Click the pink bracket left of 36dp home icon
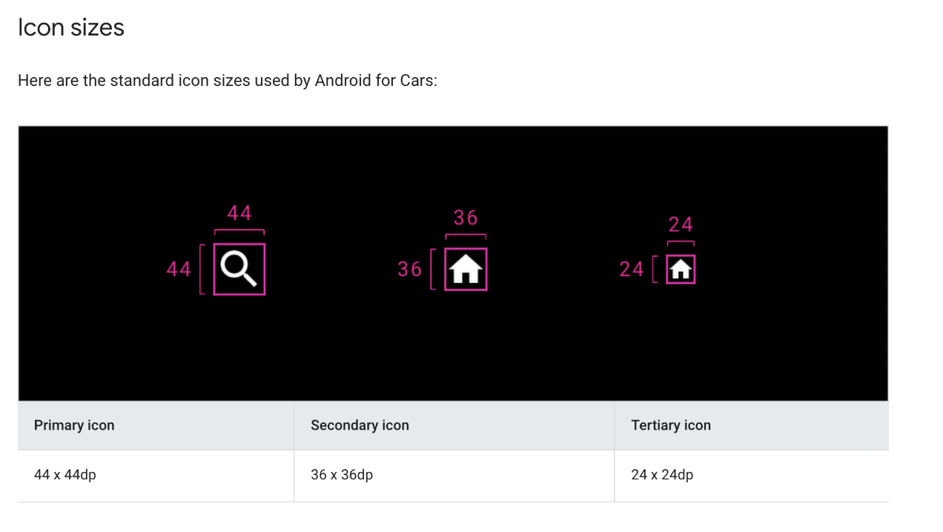 click(433, 270)
